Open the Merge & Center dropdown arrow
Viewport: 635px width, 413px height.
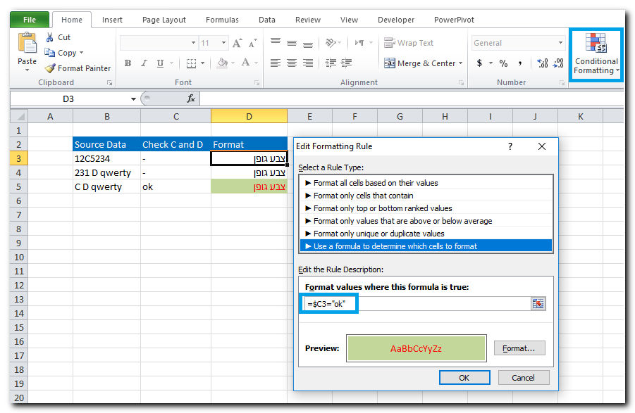tap(461, 63)
